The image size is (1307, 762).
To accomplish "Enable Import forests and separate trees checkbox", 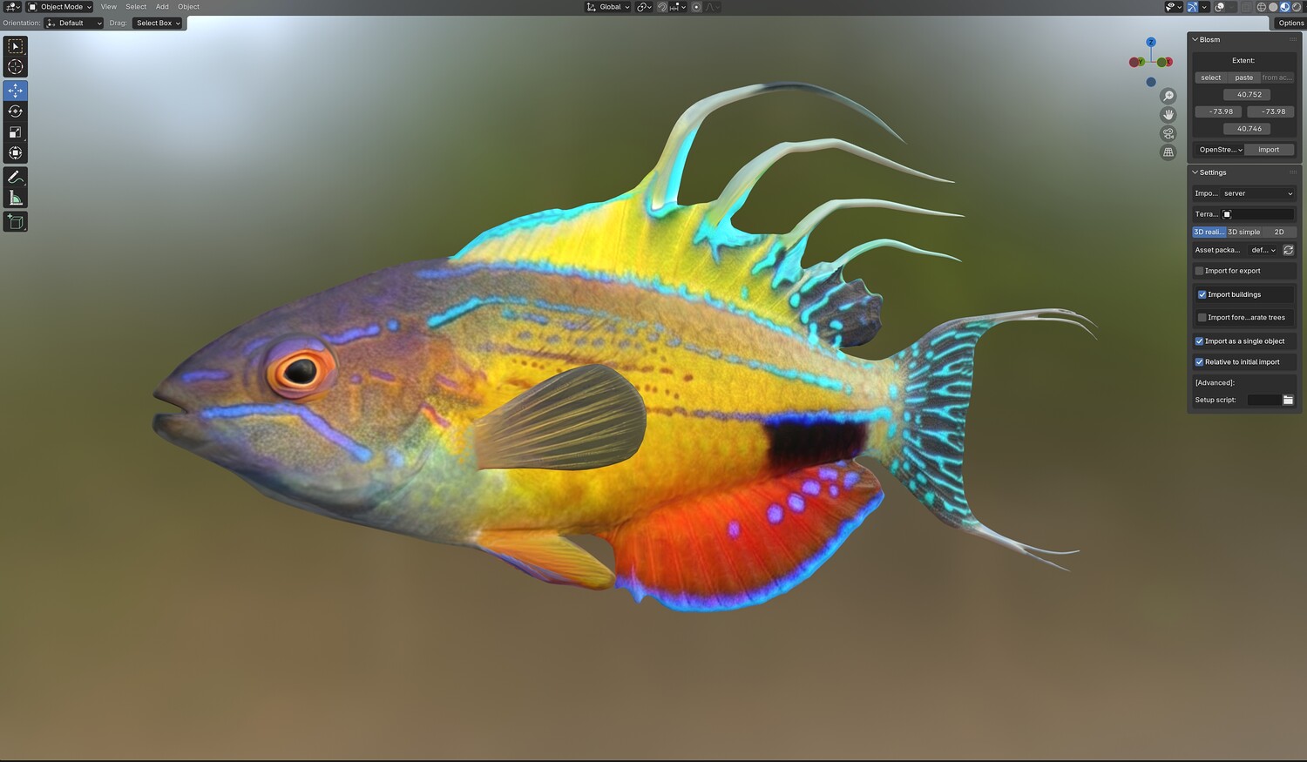I will click(x=1202, y=318).
